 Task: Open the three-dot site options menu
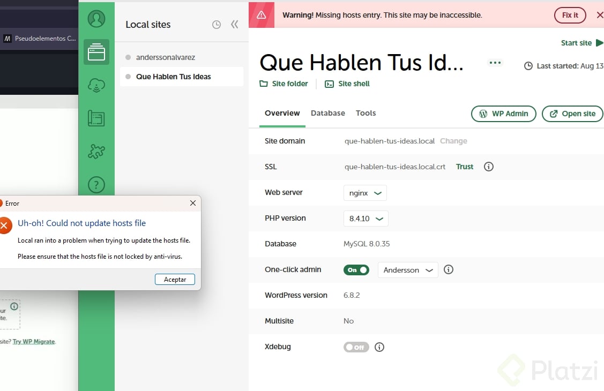point(495,63)
